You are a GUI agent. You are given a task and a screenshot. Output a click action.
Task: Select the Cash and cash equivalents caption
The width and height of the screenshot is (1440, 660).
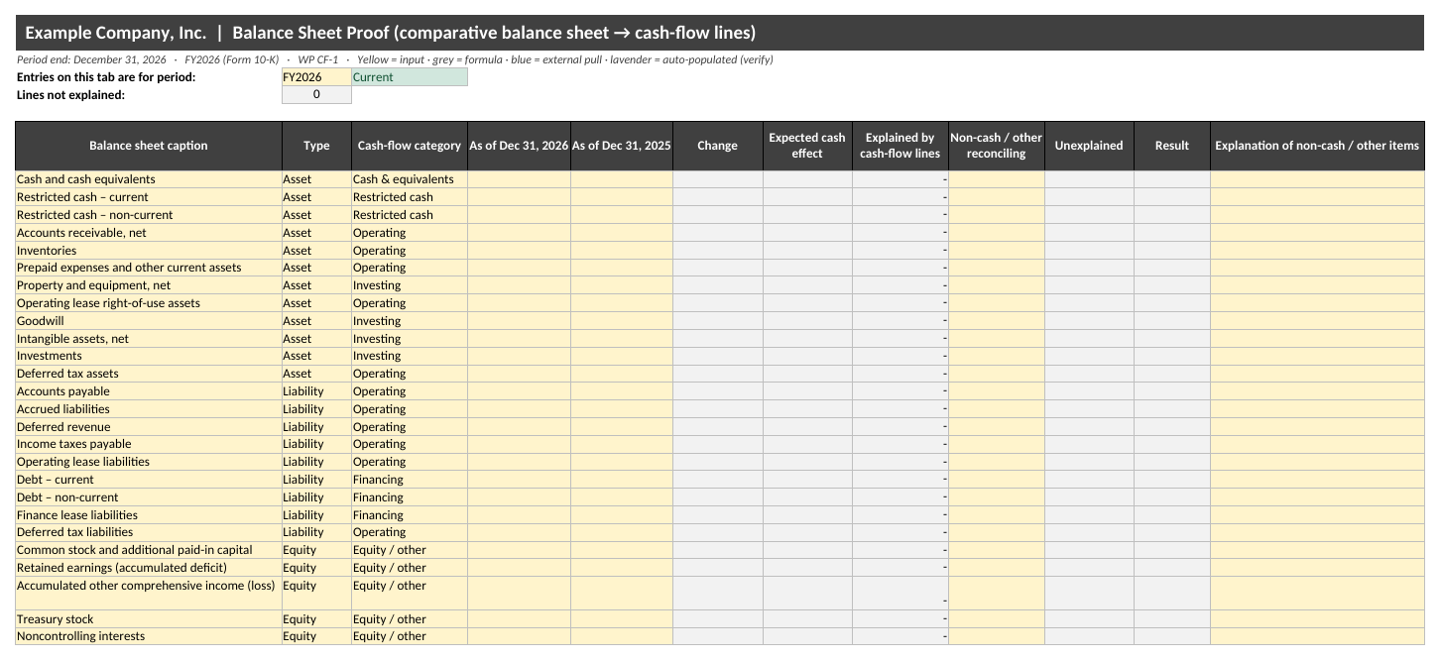149,179
